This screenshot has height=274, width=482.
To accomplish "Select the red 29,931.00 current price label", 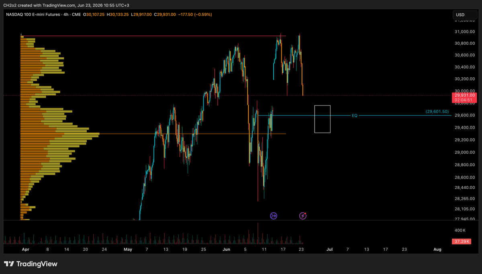I will click(x=465, y=95).
